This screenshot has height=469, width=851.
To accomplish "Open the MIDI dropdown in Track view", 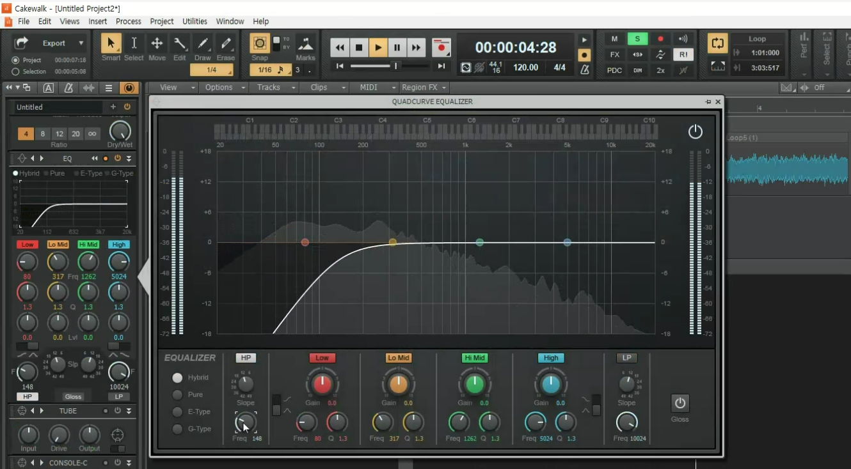I will (374, 88).
